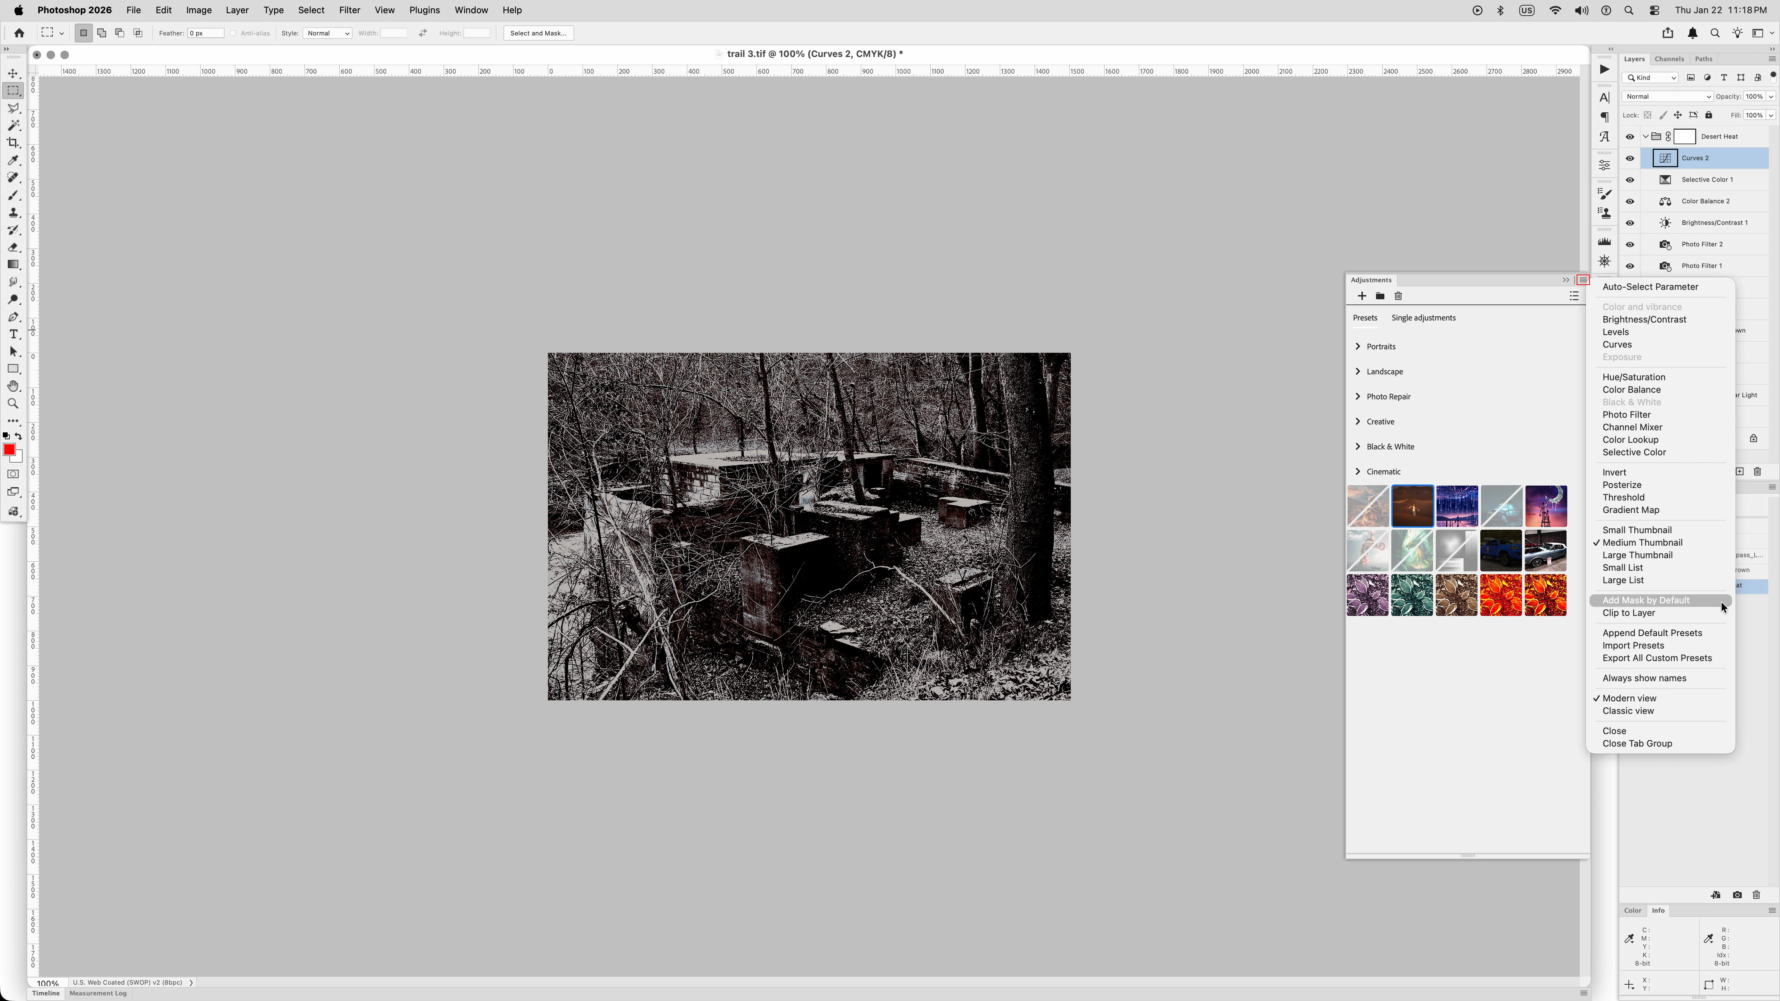Select the Eyedropper tool
Screen dimensions: 1780x1001
[13, 160]
